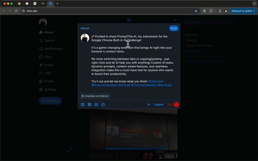Open the P extension icon
This screenshot has width=258, height=161.
(205, 11)
